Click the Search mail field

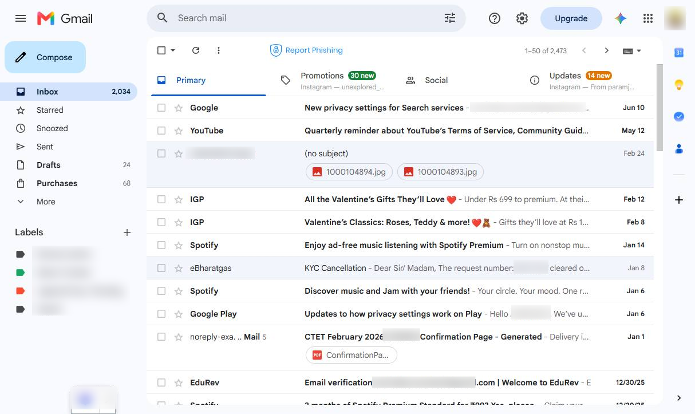point(306,18)
